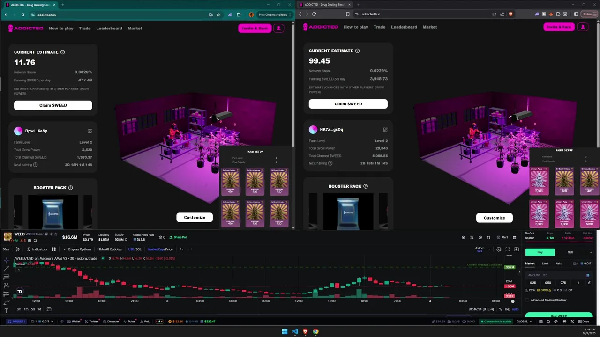Select 1d chart range
The image size is (600, 337).
click(x=39, y=309)
